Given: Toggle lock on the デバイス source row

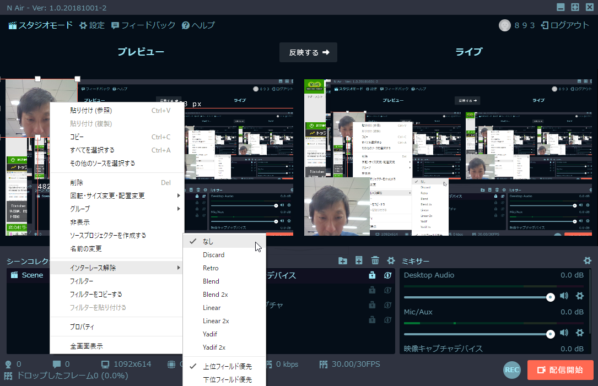Looking at the screenshot, I should (x=372, y=275).
